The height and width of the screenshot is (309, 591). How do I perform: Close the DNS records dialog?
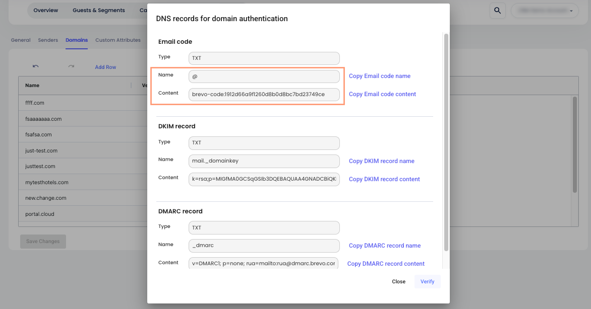(x=398, y=281)
